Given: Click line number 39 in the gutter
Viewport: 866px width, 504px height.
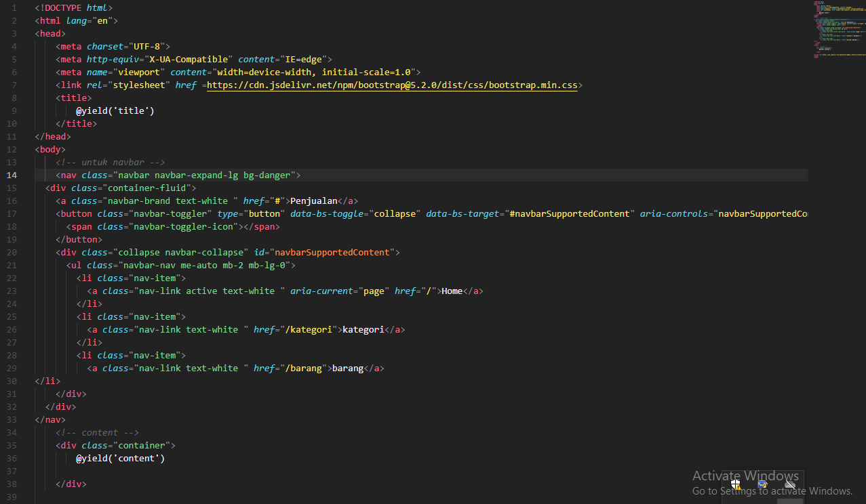Looking at the screenshot, I should (x=11, y=497).
